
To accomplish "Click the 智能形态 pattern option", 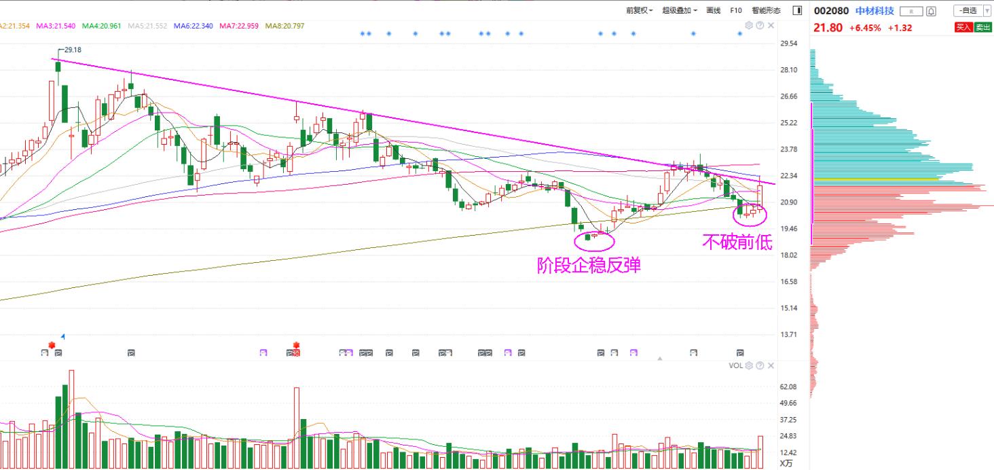I will coord(767,10).
